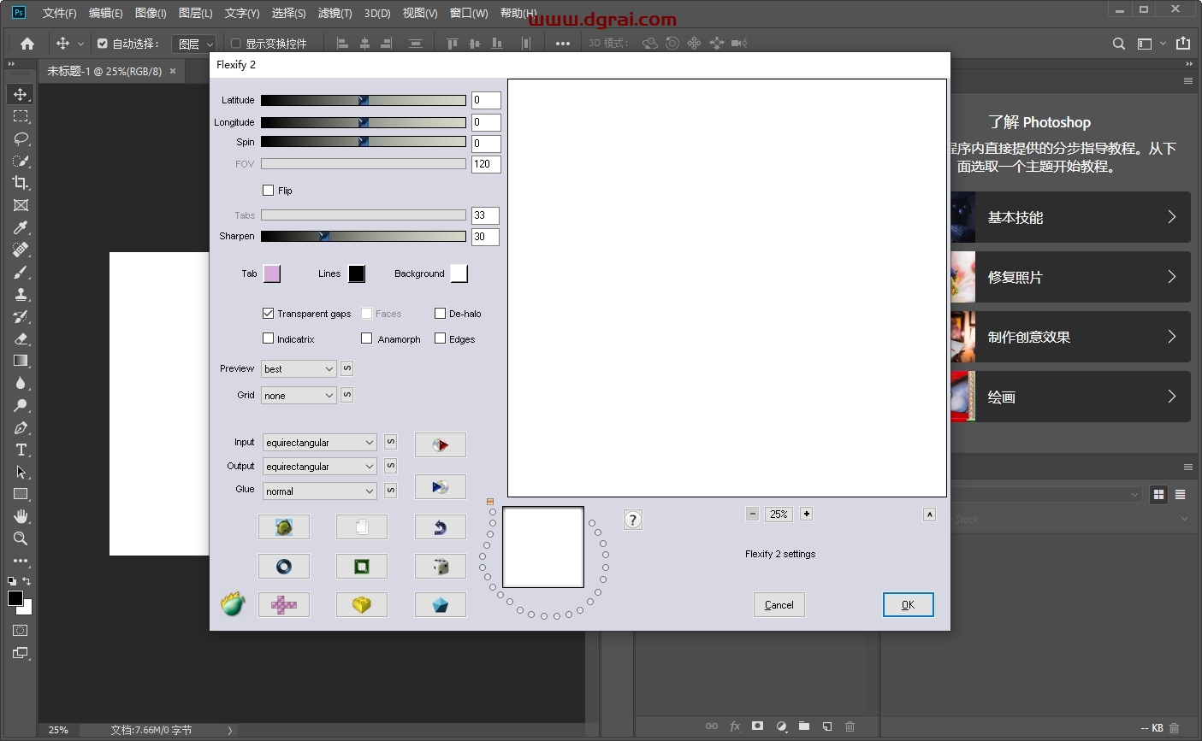1202x741 pixels.
Task: Uncheck Transparent gaps option
Action: (269, 314)
